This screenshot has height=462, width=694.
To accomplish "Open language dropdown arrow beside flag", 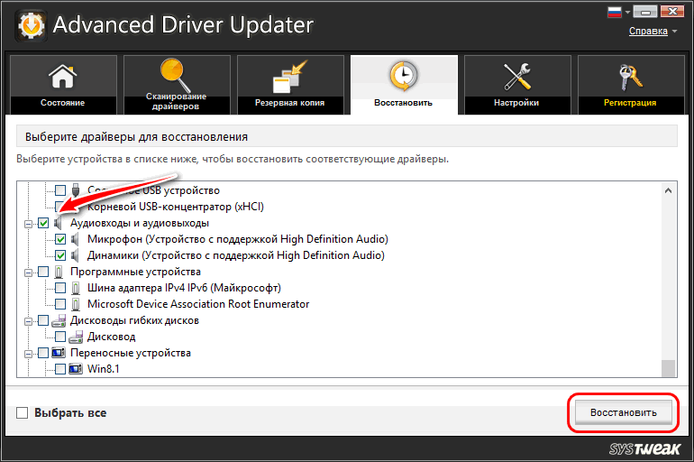I will pyautogui.click(x=627, y=12).
